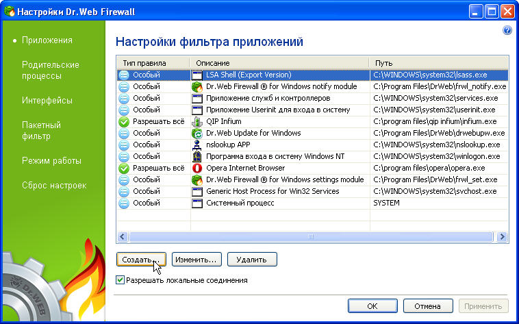The width and height of the screenshot is (519, 324).
Task: Select path C:\WINDOWS\system32\userinit.exe
Action: pos(434,110)
